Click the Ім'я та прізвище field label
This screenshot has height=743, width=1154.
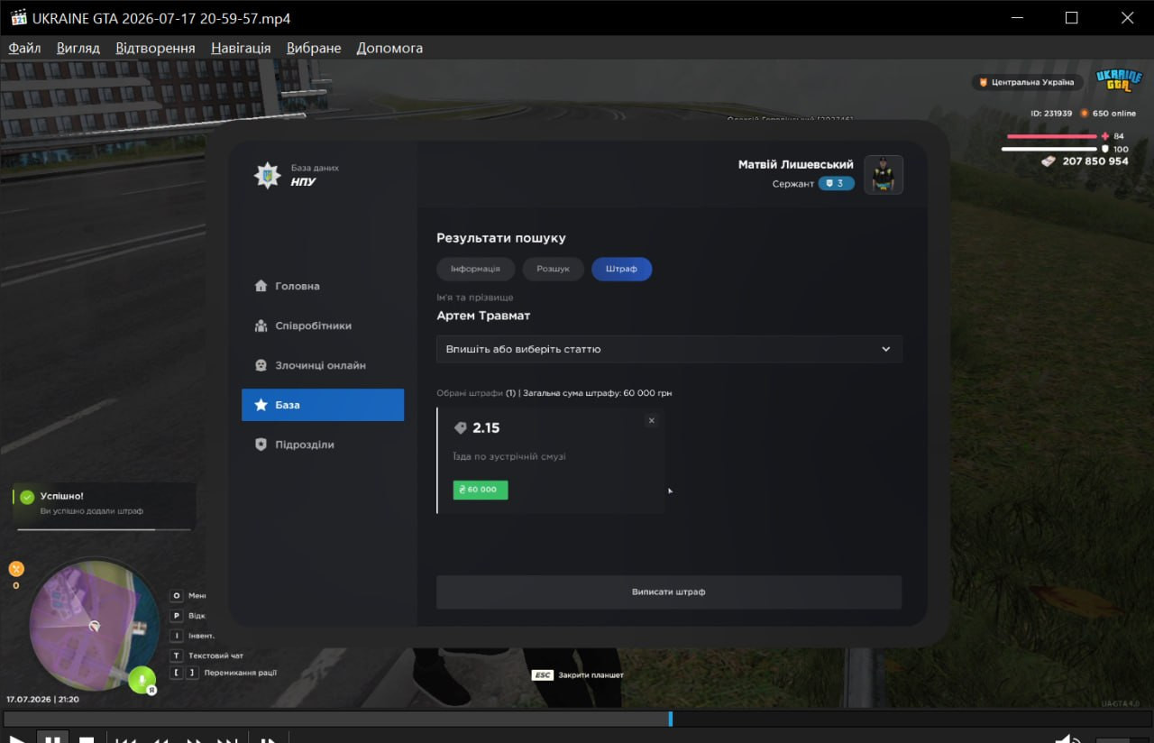[x=475, y=298]
